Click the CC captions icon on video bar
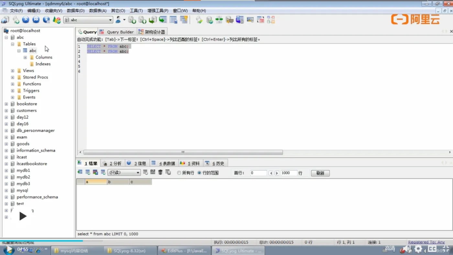The width and height of the screenshot is (453, 255). point(432,249)
